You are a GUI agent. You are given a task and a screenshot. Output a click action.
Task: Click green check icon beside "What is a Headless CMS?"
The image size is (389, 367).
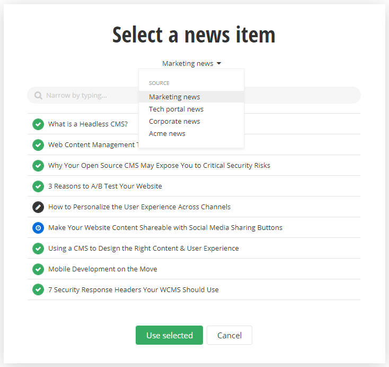click(x=38, y=124)
